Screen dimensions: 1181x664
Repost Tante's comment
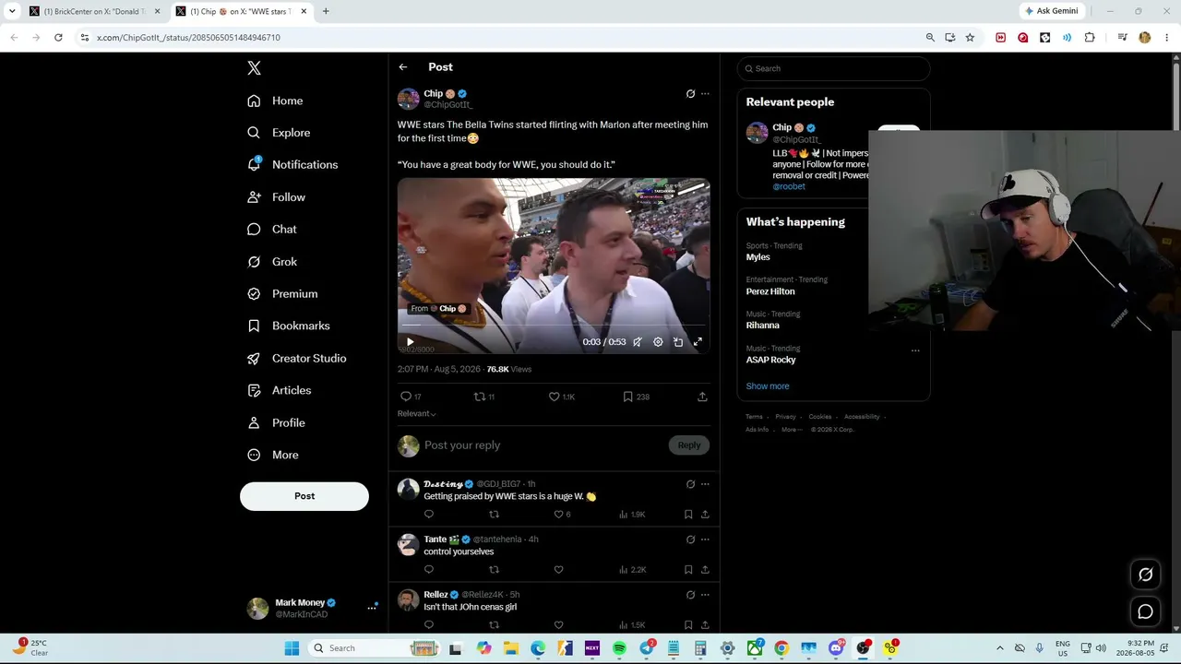494,570
